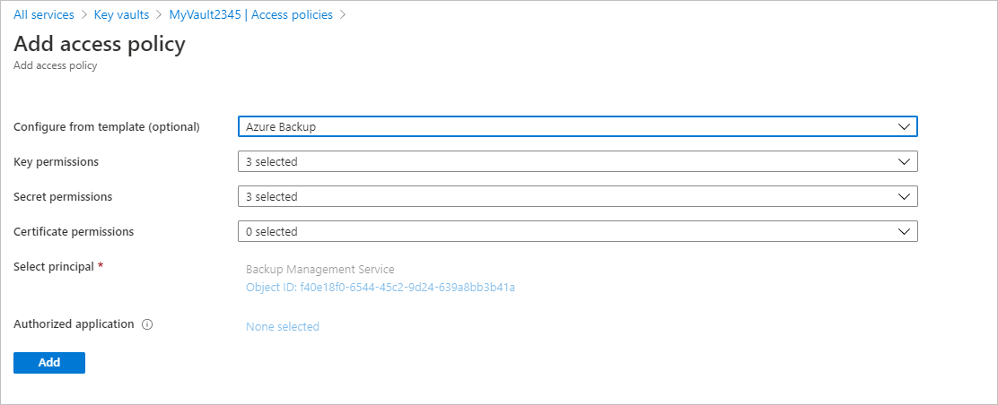The height and width of the screenshot is (405, 998).
Task: Expand the Key permissions dropdown
Action: pyautogui.click(x=577, y=161)
